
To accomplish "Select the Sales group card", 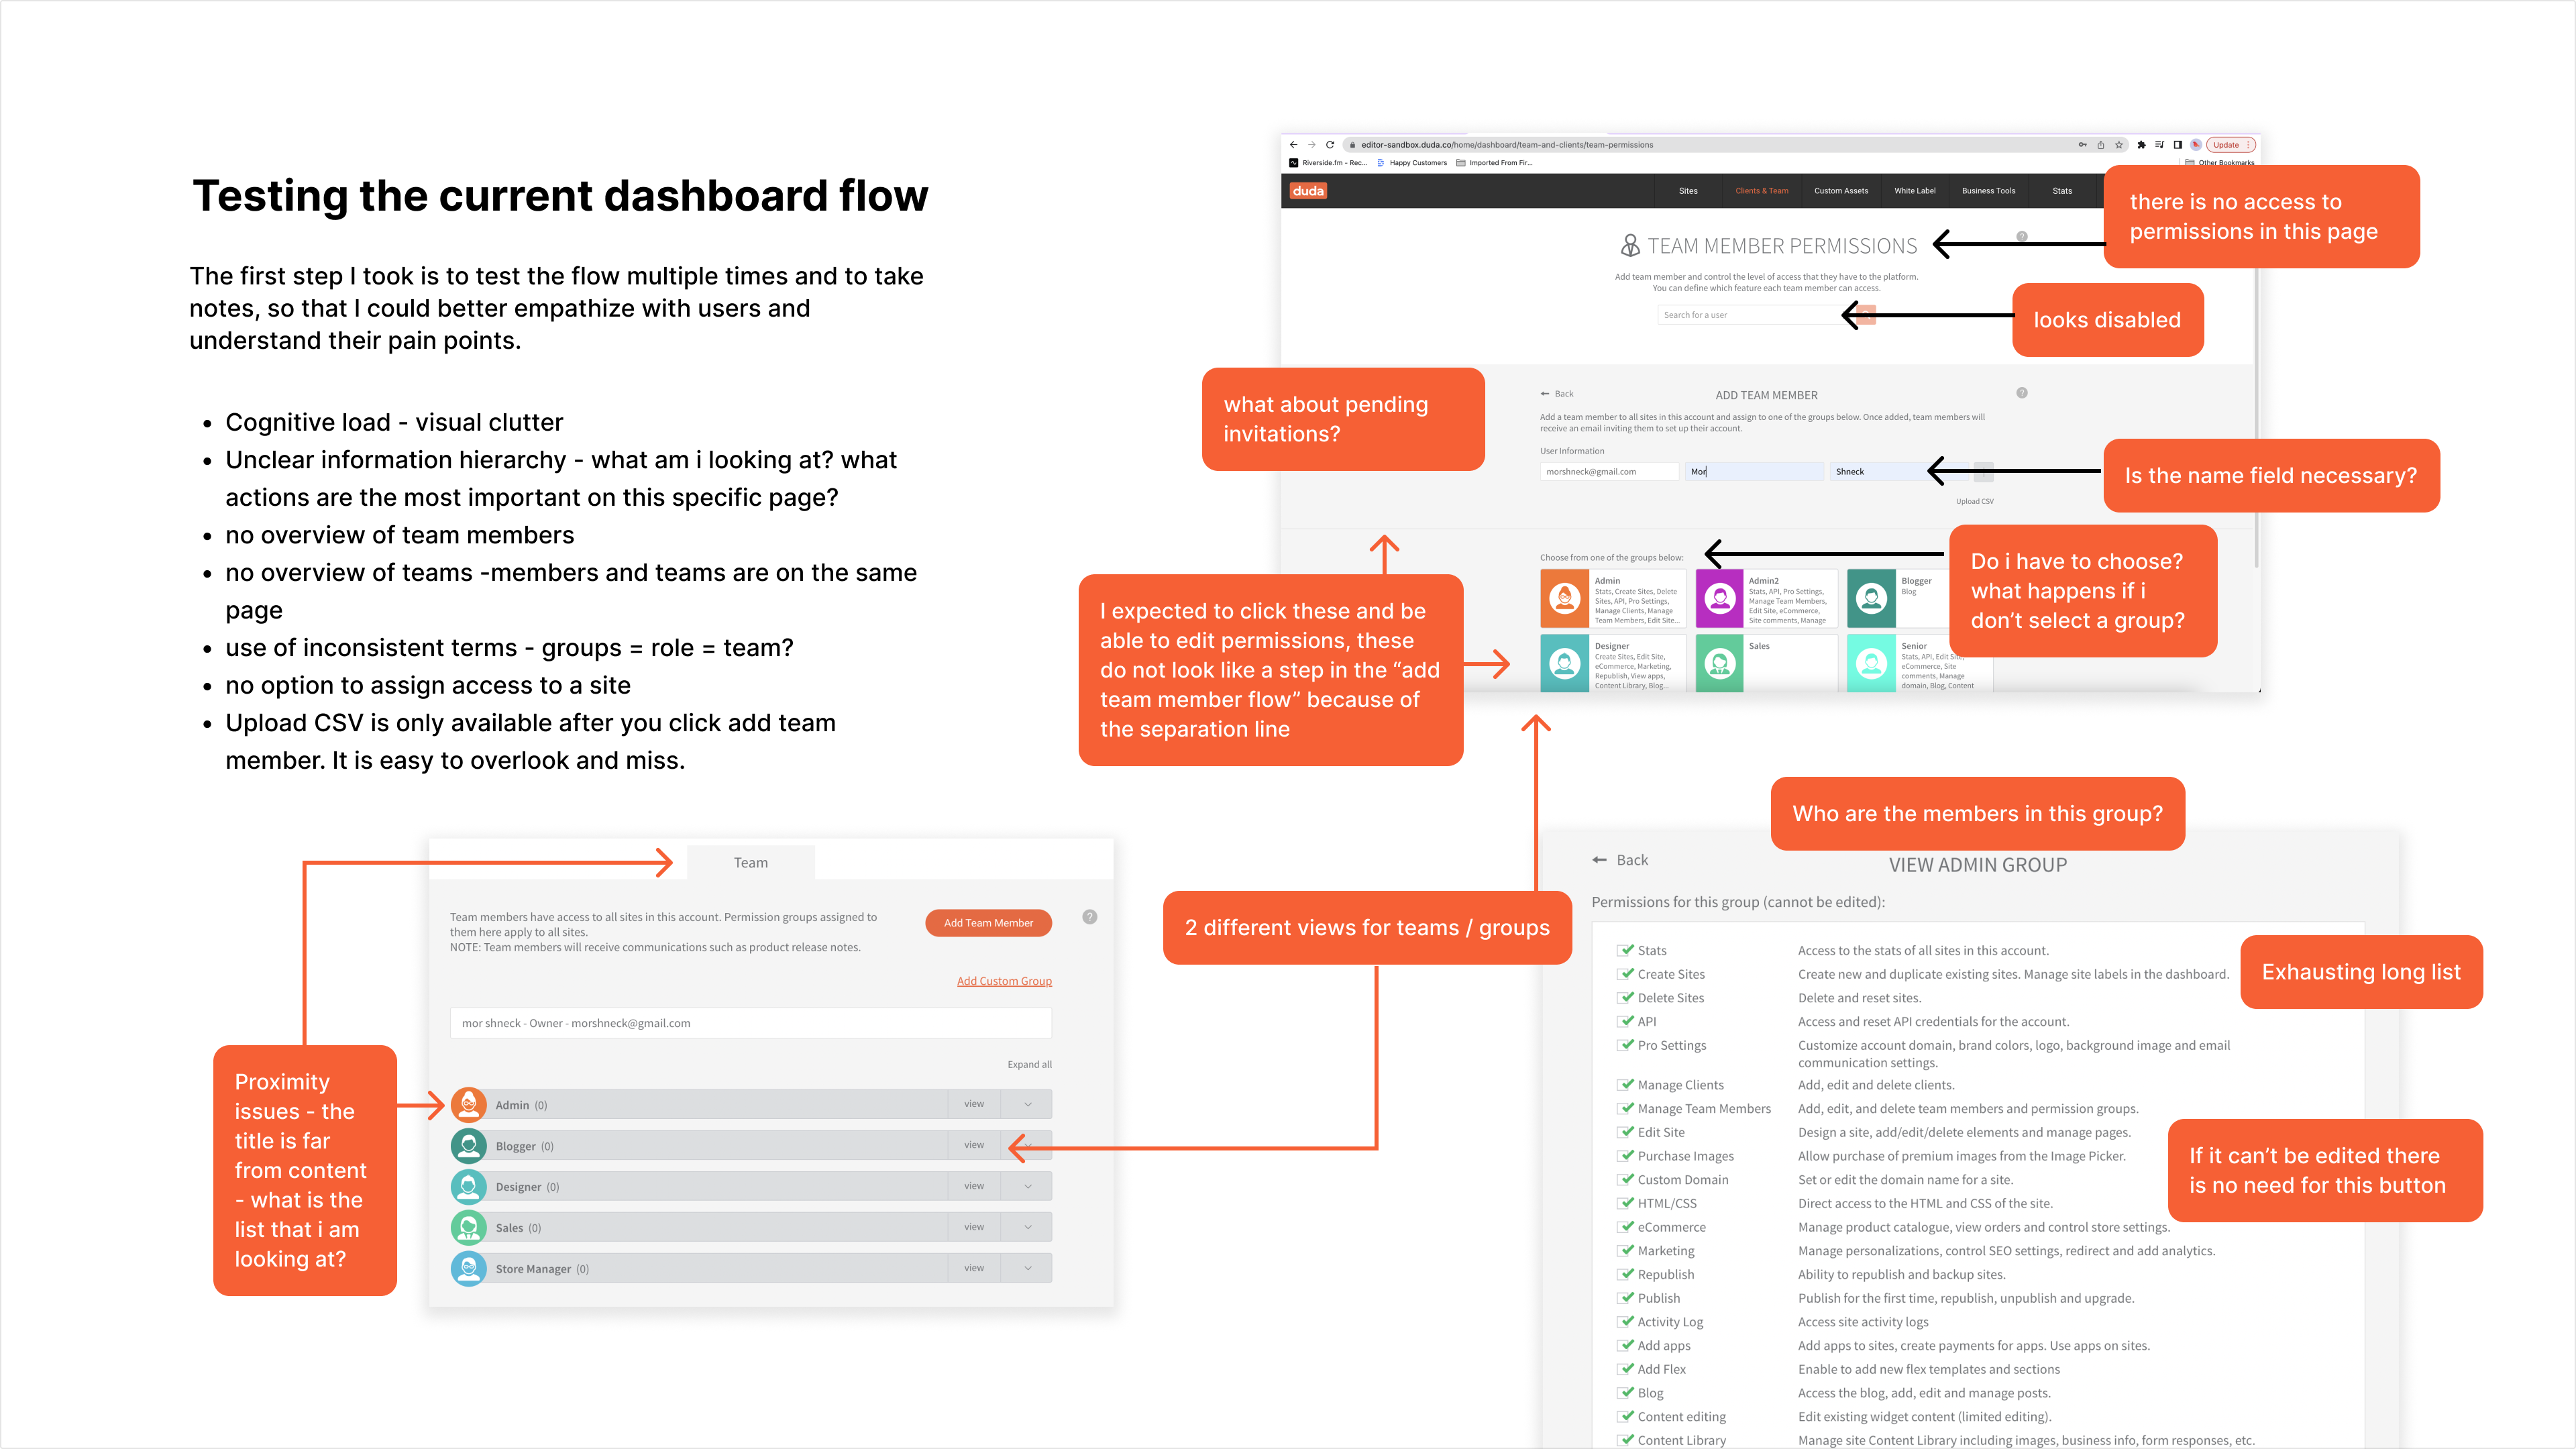I will pos(1767,664).
